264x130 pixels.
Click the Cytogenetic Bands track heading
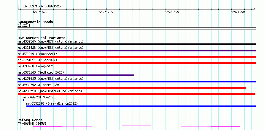(35, 22)
